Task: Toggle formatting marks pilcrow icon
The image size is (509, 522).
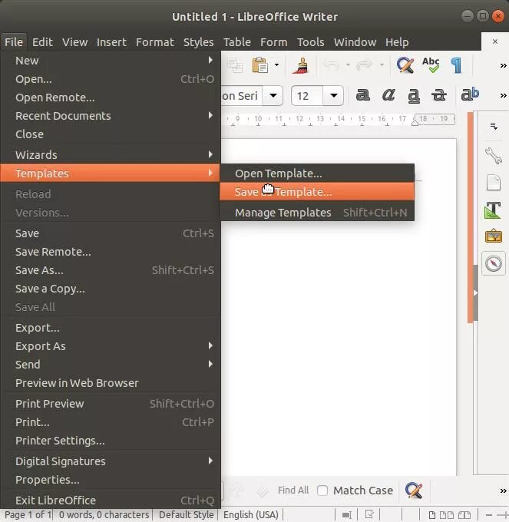Action: click(456, 65)
